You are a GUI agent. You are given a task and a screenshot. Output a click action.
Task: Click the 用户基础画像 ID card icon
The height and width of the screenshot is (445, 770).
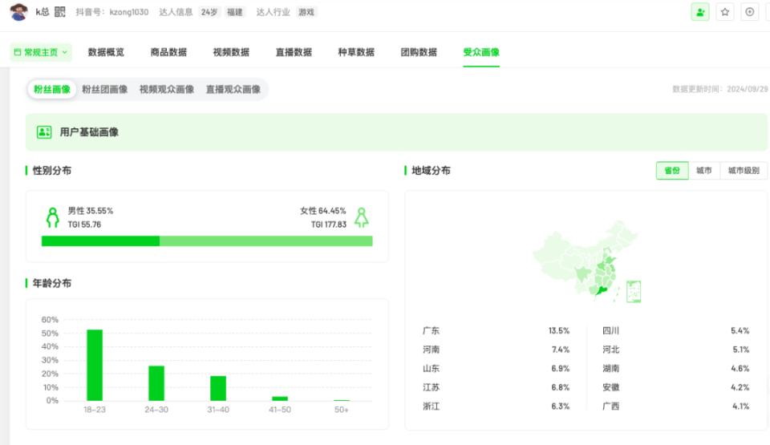(44, 132)
